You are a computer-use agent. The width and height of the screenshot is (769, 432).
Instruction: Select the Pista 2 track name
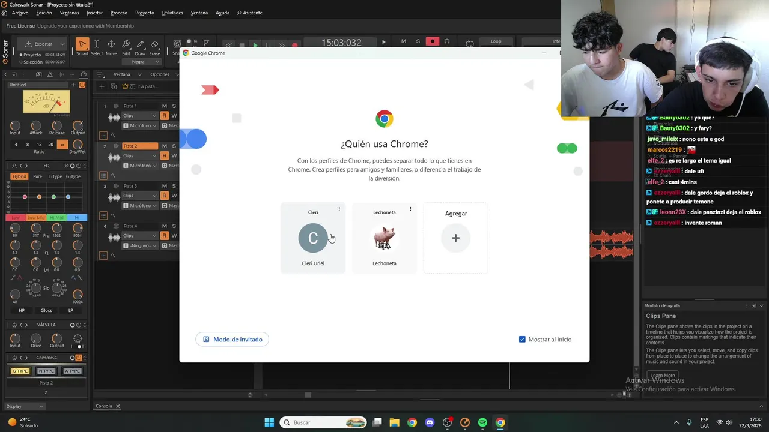click(139, 146)
